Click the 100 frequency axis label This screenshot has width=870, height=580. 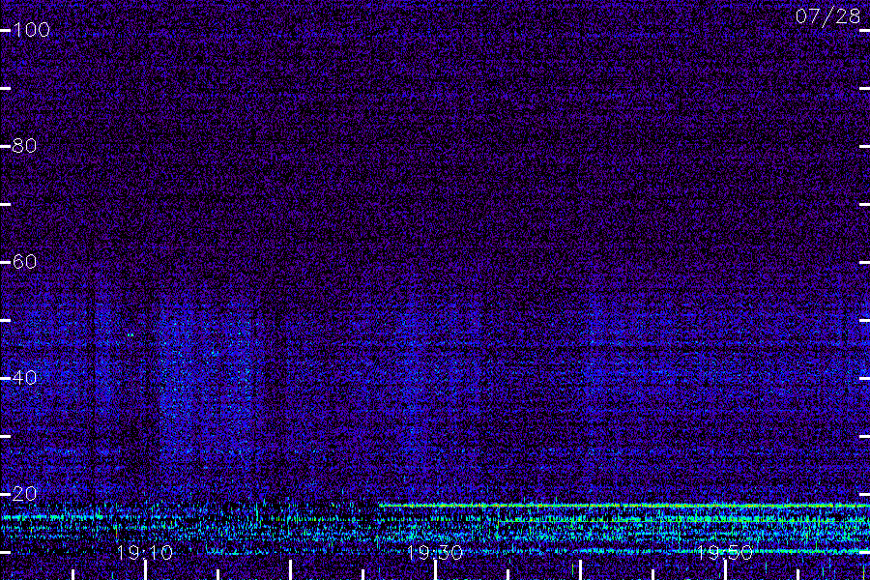[x=31, y=29]
